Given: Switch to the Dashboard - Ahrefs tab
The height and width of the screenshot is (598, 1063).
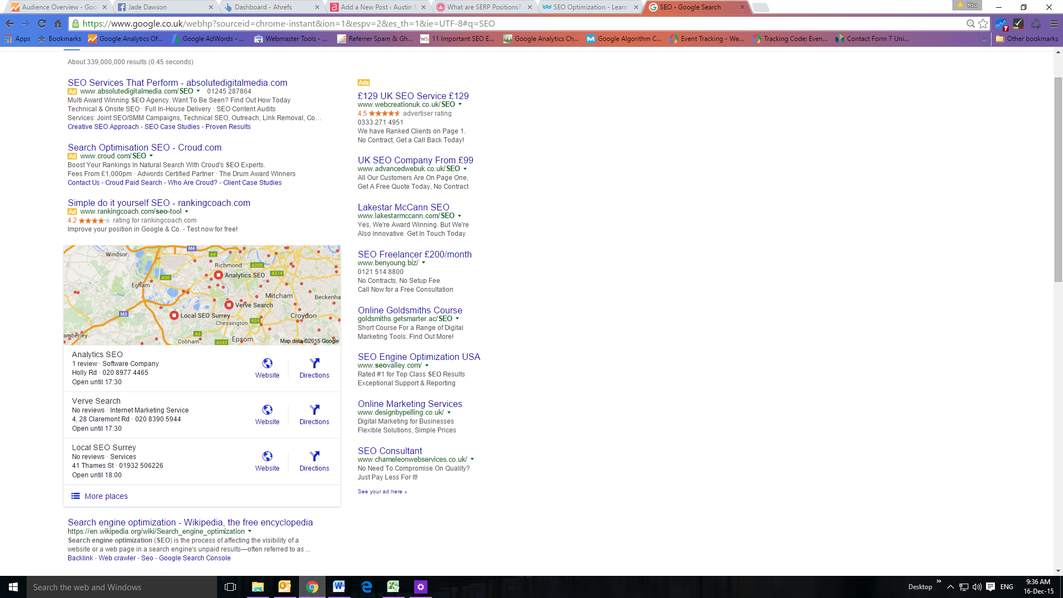Looking at the screenshot, I should [272, 7].
